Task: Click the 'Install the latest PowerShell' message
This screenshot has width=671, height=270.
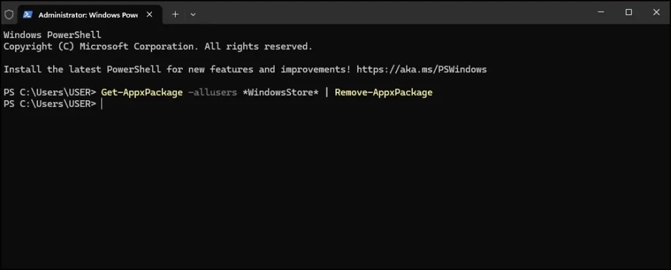Action: point(245,69)
